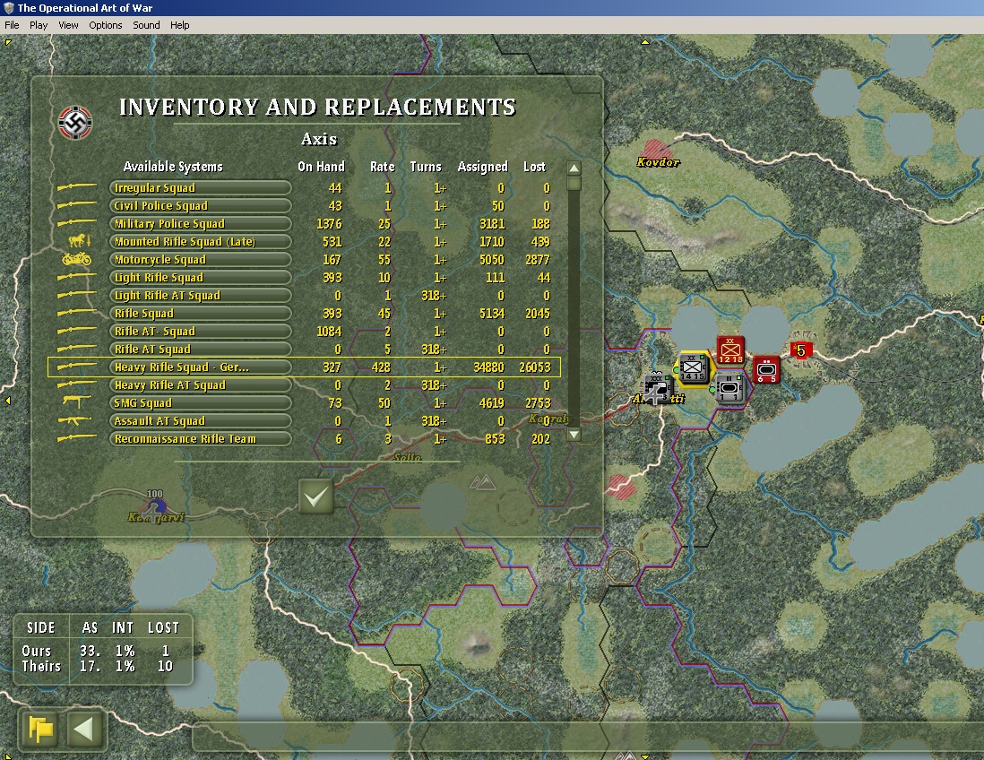The width and height of the screenshot is (984, 760).
Task: Open the Sound menu
Action: tap(146, 25)
